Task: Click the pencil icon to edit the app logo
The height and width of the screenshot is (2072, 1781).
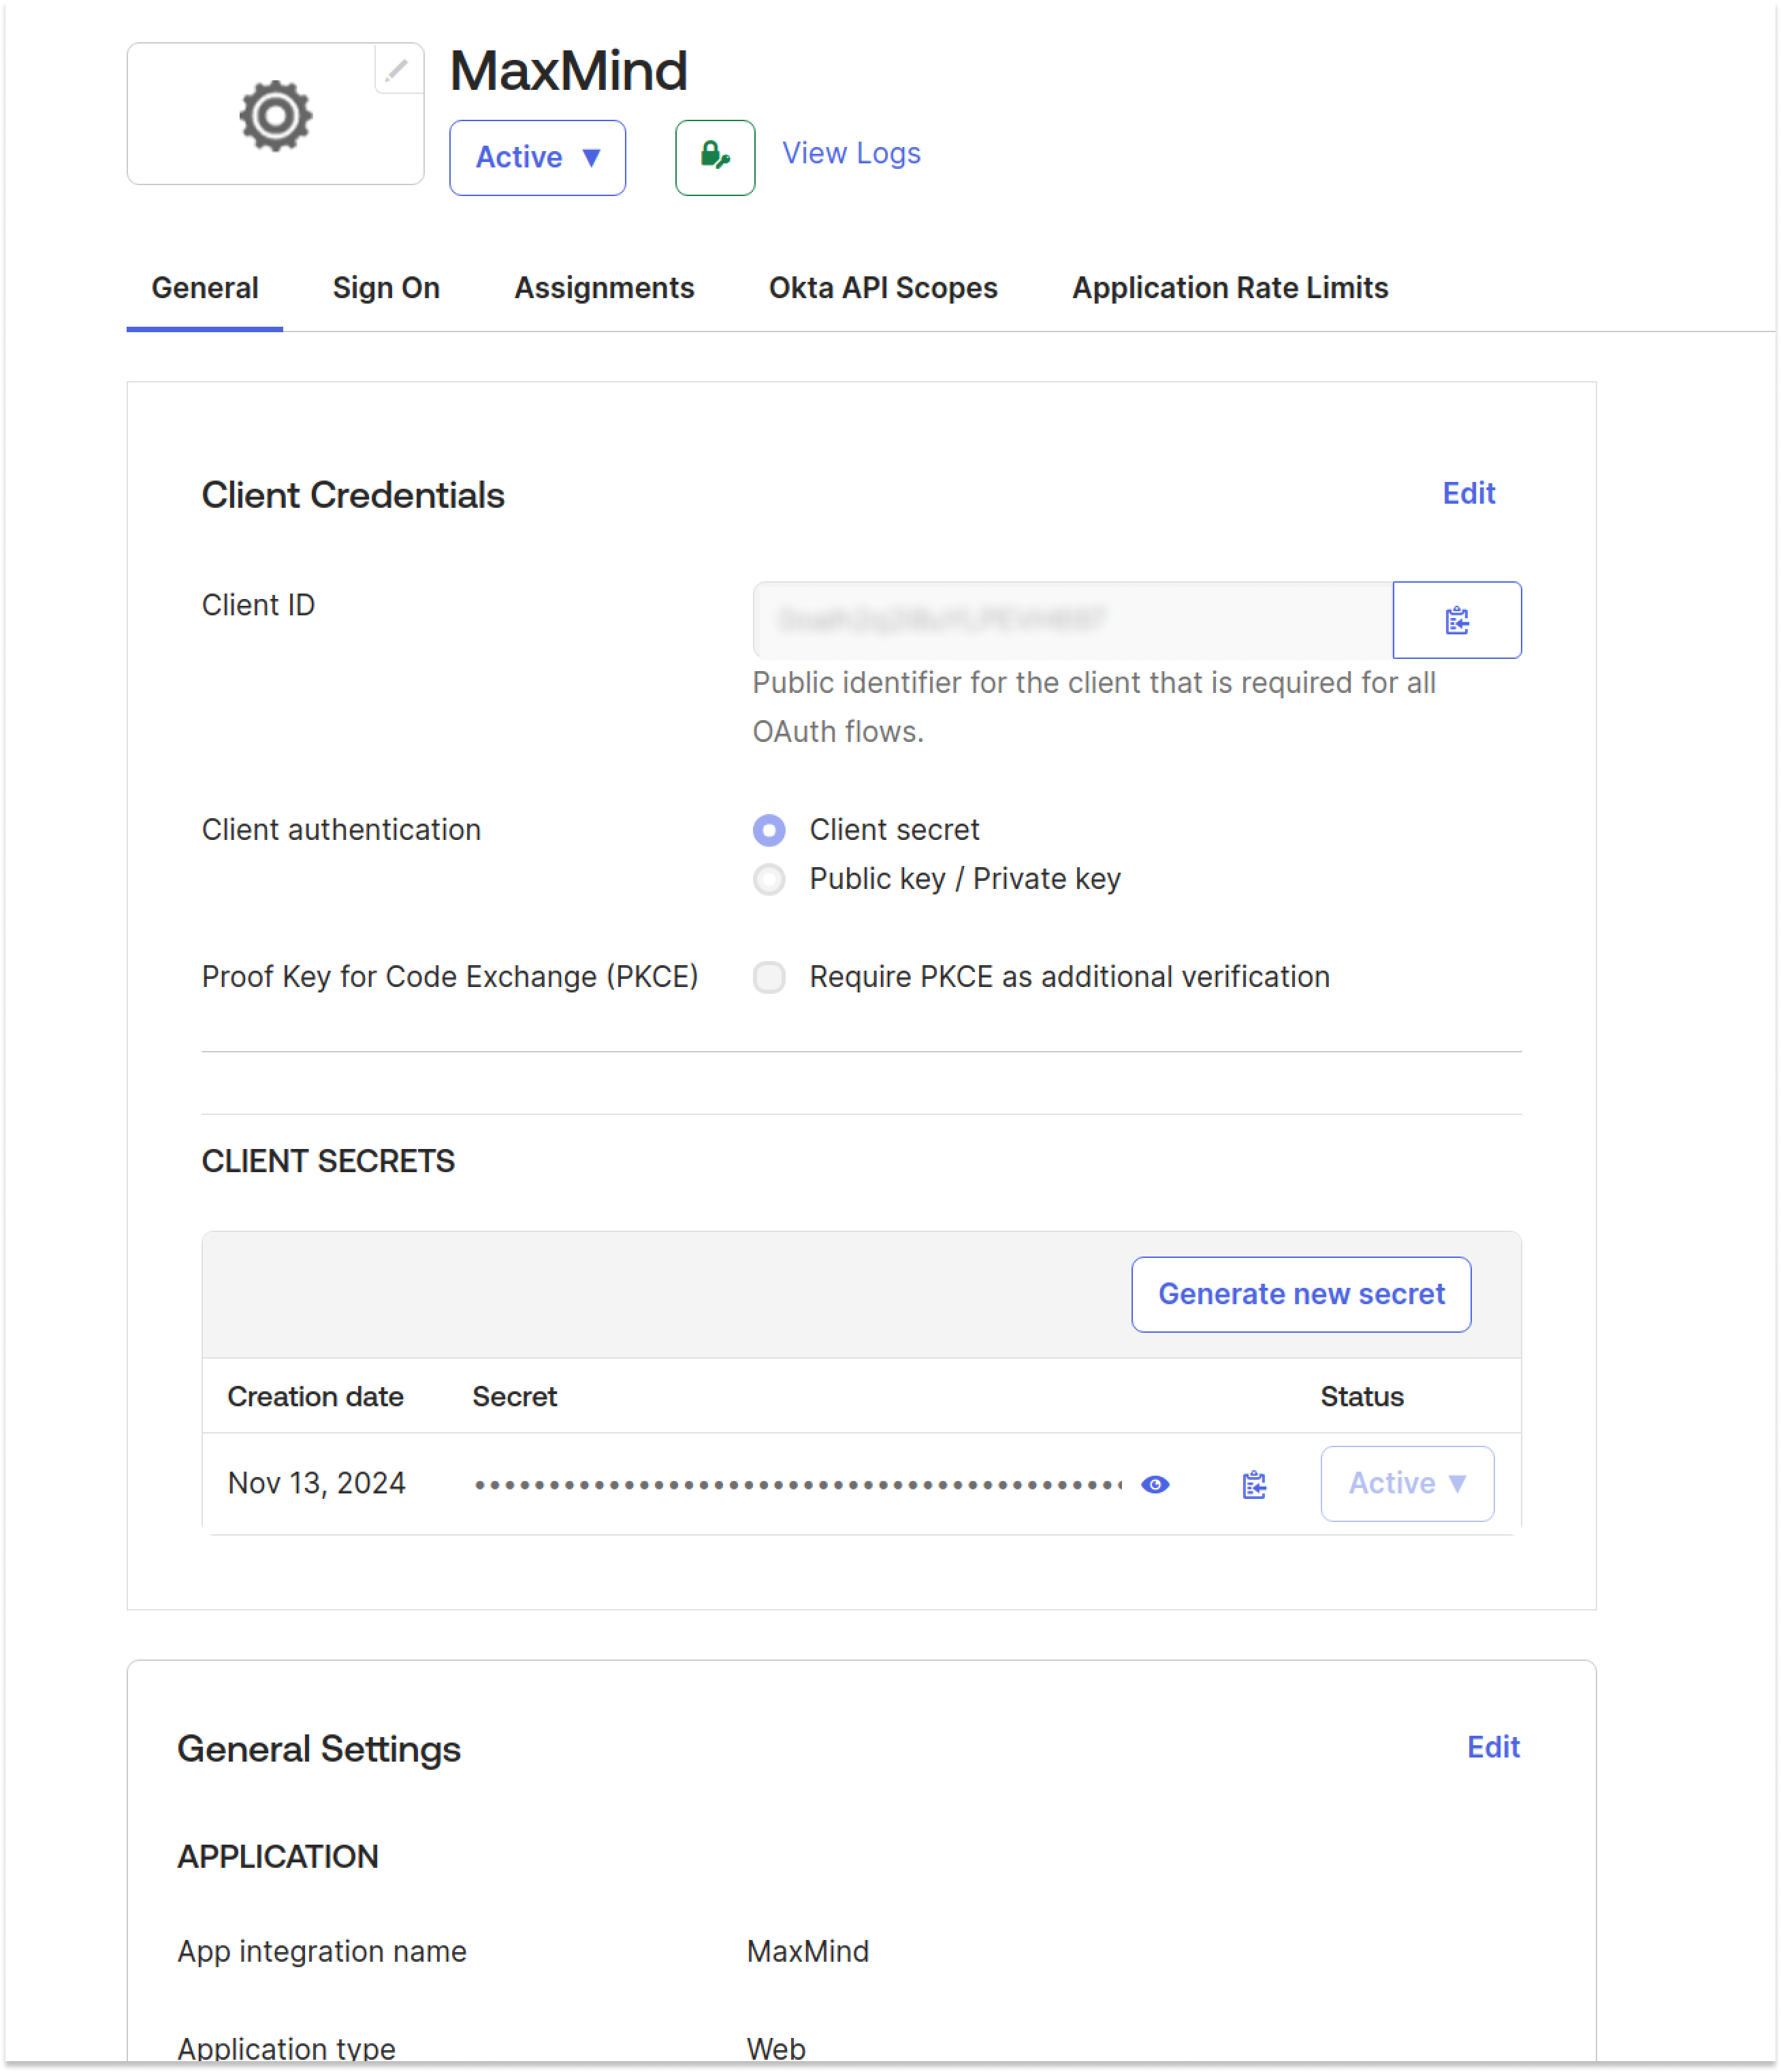Action: click(397, 70)
